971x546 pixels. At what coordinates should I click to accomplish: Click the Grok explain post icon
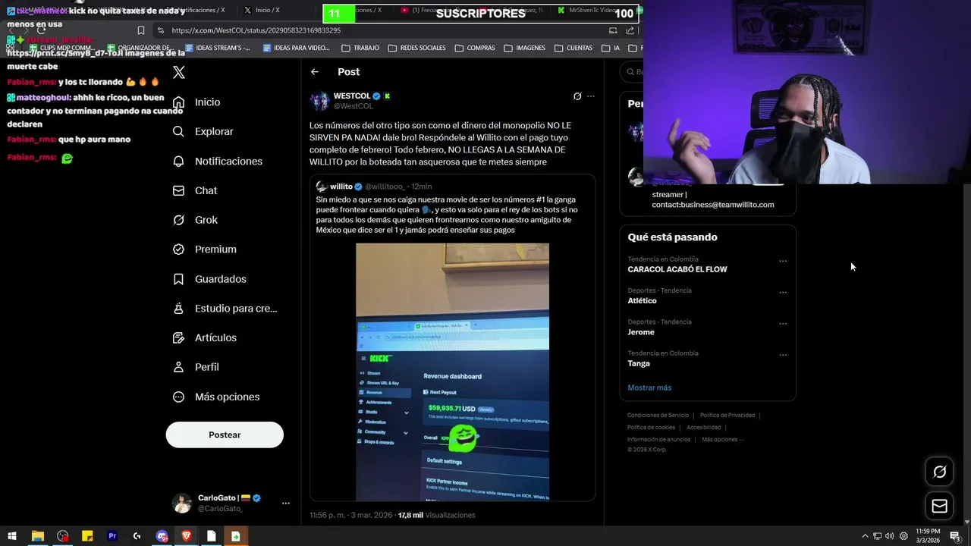coord(577,96)
